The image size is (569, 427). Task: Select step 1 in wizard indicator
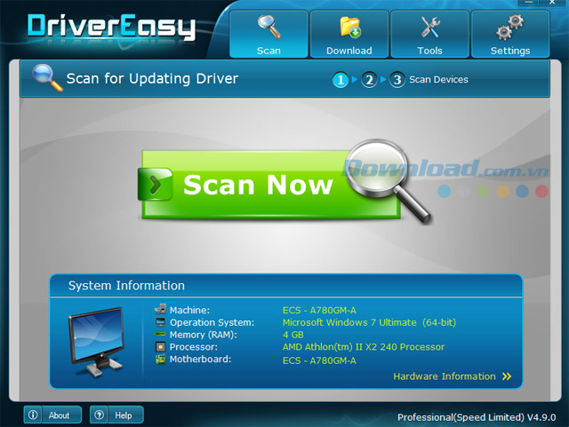[x=341, y=80]
